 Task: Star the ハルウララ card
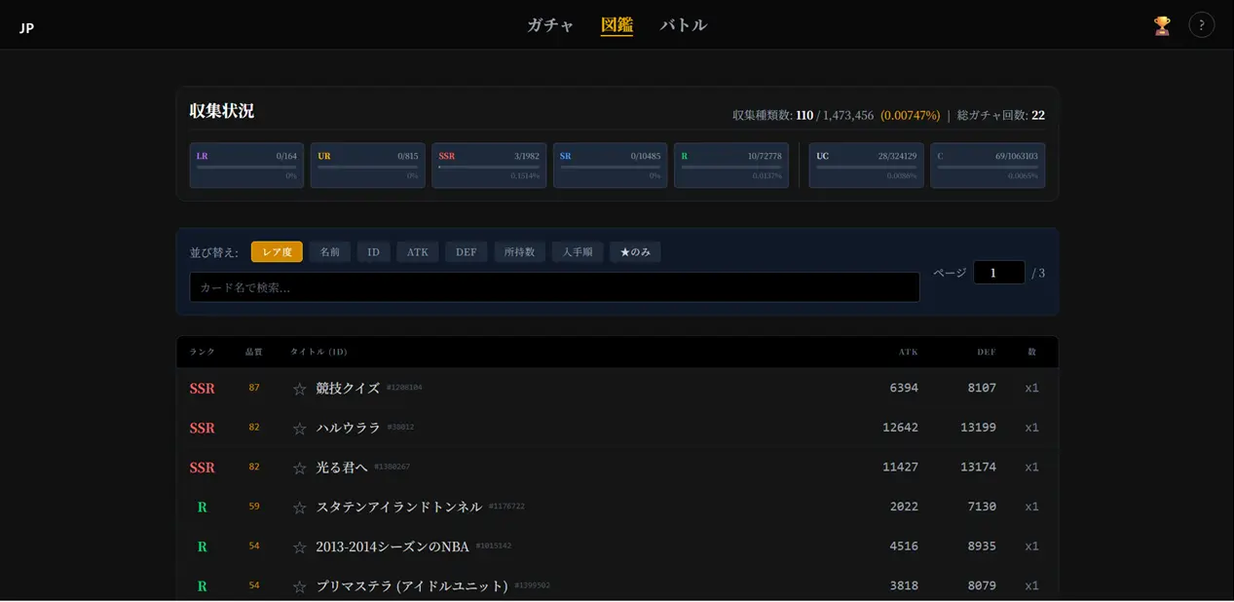point(300,429)
